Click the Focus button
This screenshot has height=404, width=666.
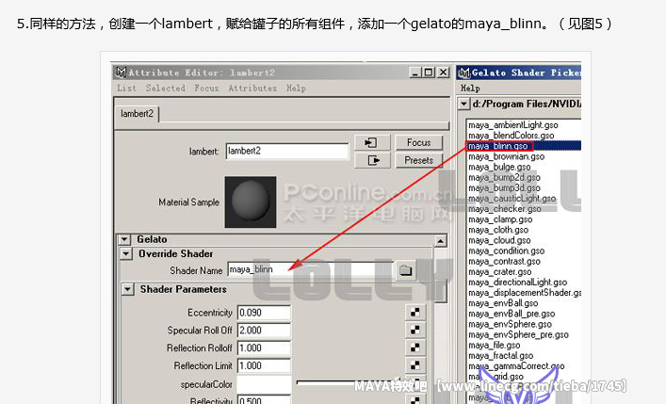418,143
